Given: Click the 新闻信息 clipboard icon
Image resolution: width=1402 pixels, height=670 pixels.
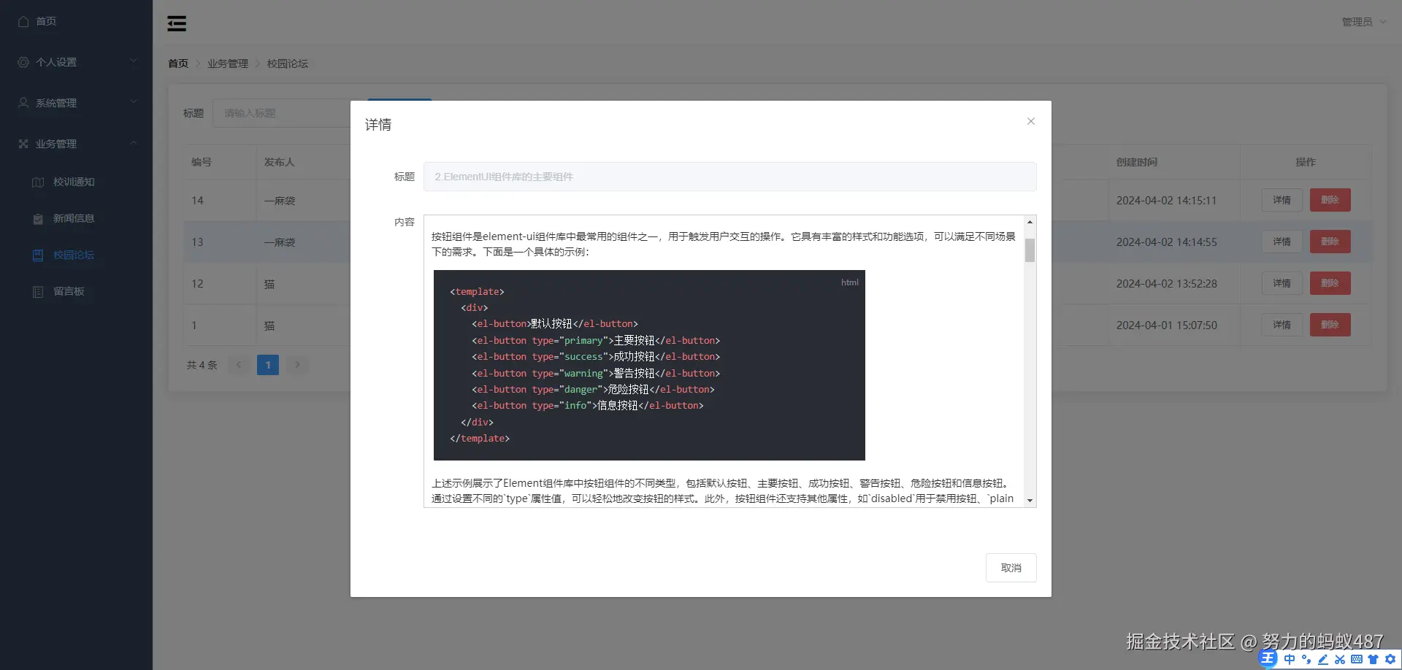Looking at the screenshot, I should 38,218.
